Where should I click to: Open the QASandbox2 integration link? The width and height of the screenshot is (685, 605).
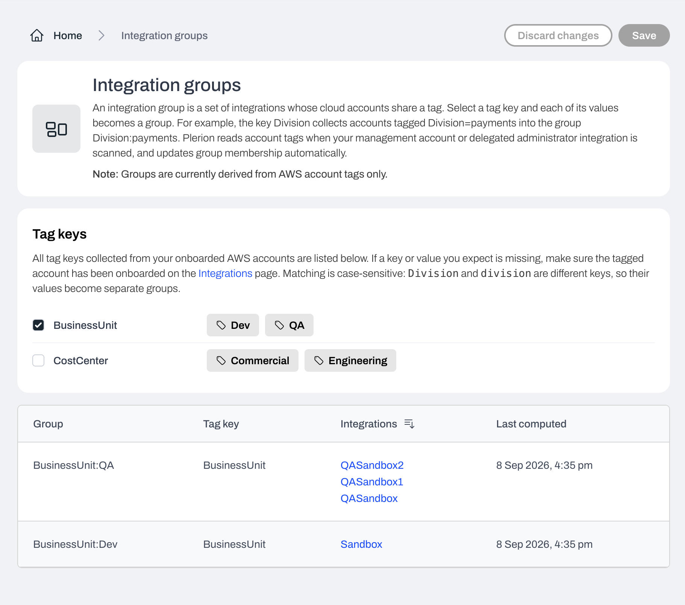372,465
